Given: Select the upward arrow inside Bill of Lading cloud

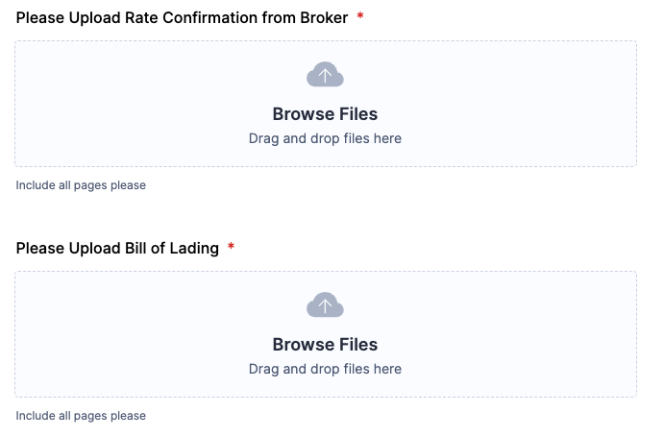Looking at the screenshot, I should [x=325, y=306].
